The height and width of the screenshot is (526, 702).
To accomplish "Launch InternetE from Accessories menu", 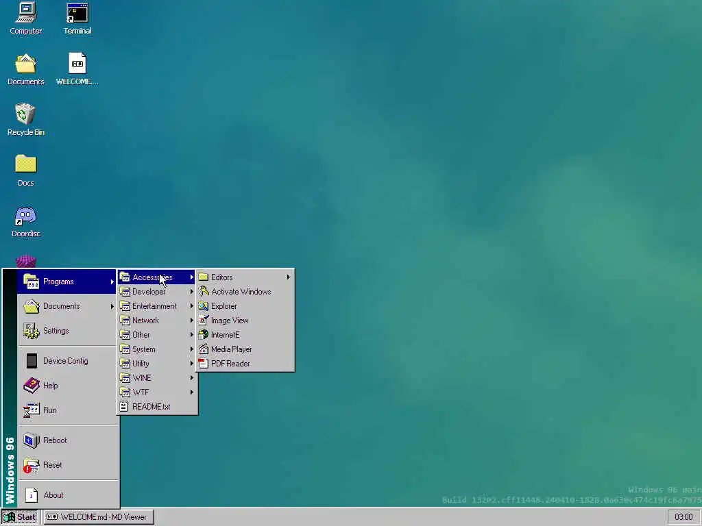I will point(245,334).
